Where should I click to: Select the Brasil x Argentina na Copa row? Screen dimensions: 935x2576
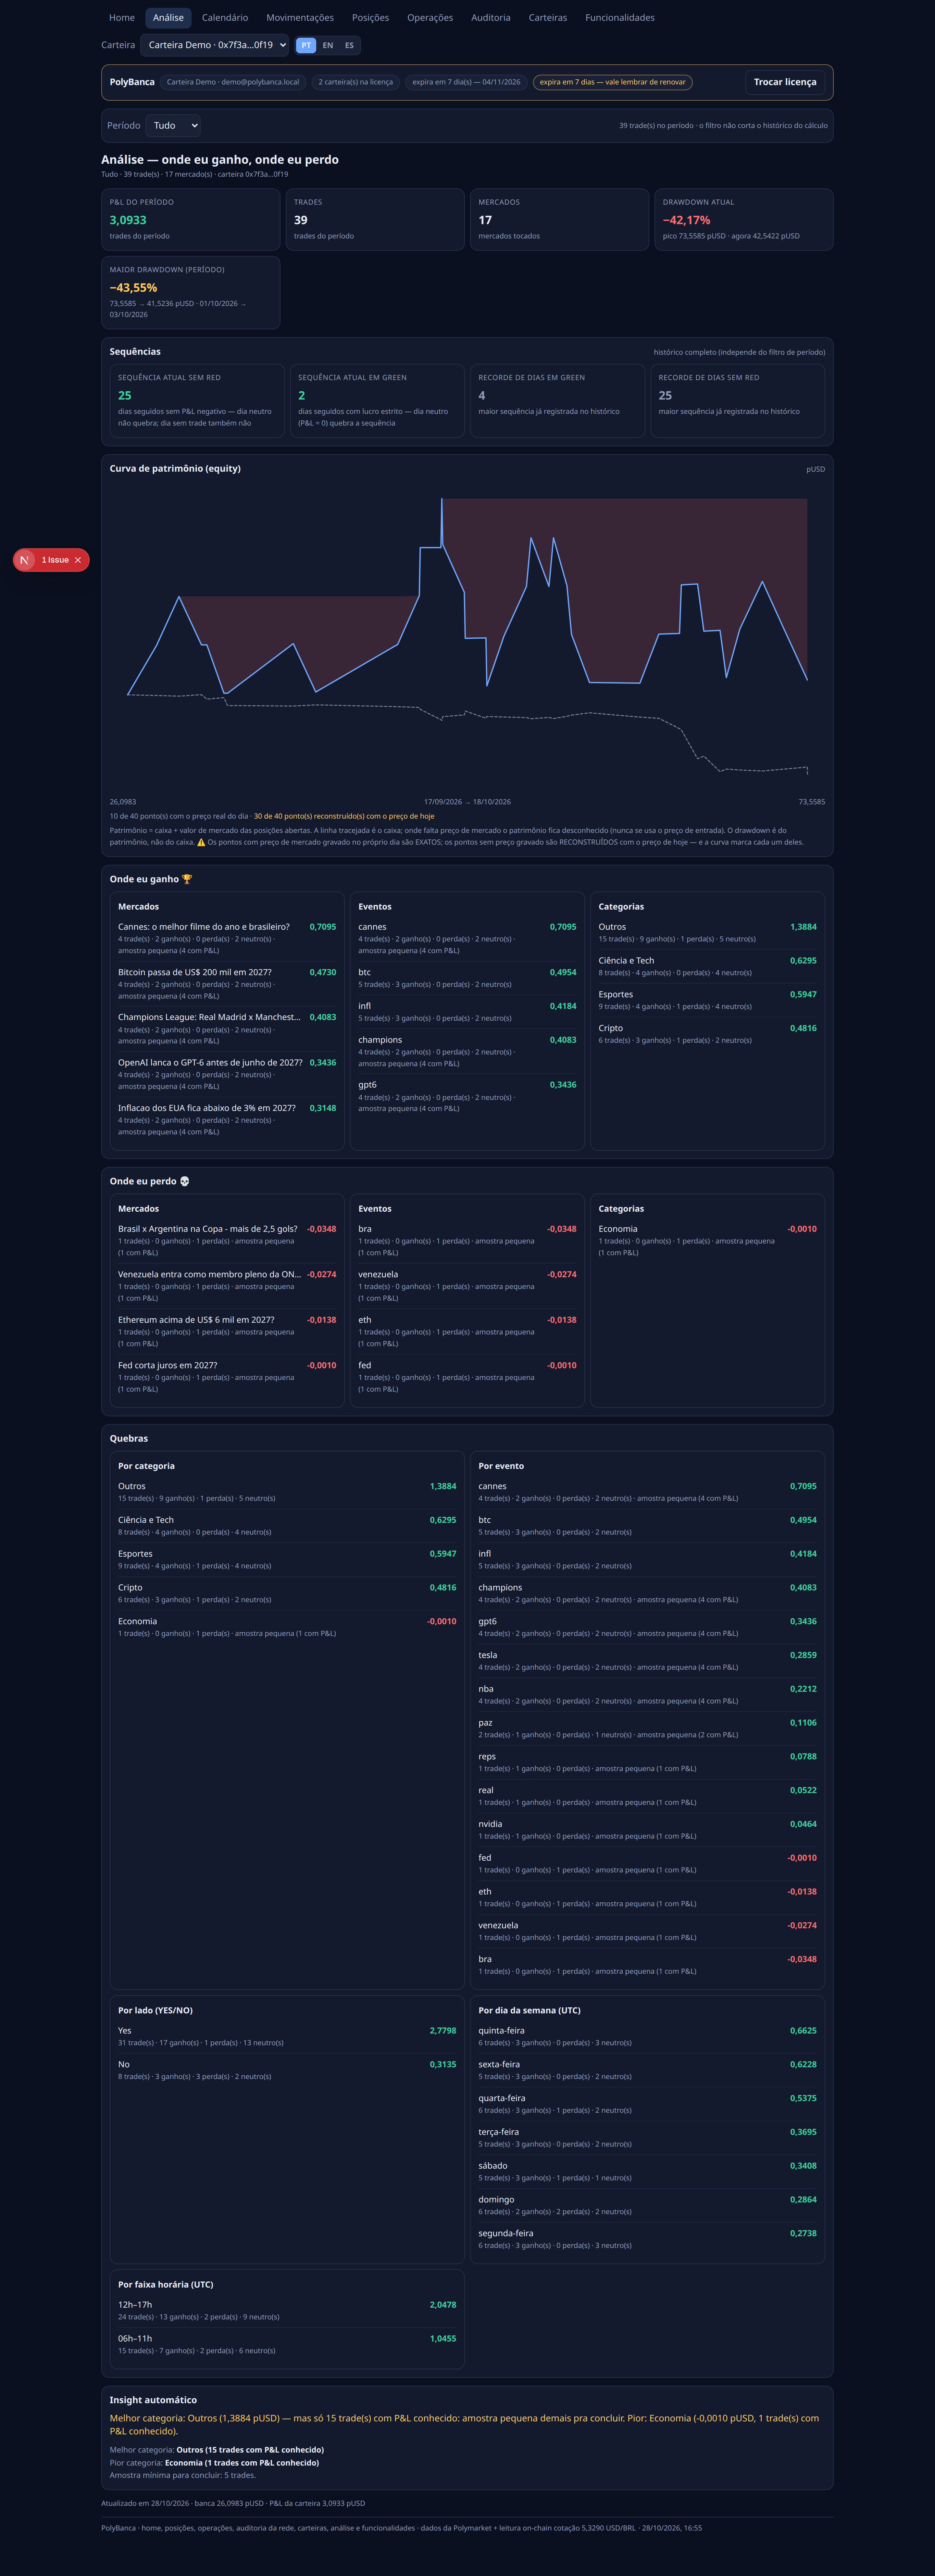coord(227,1240)
